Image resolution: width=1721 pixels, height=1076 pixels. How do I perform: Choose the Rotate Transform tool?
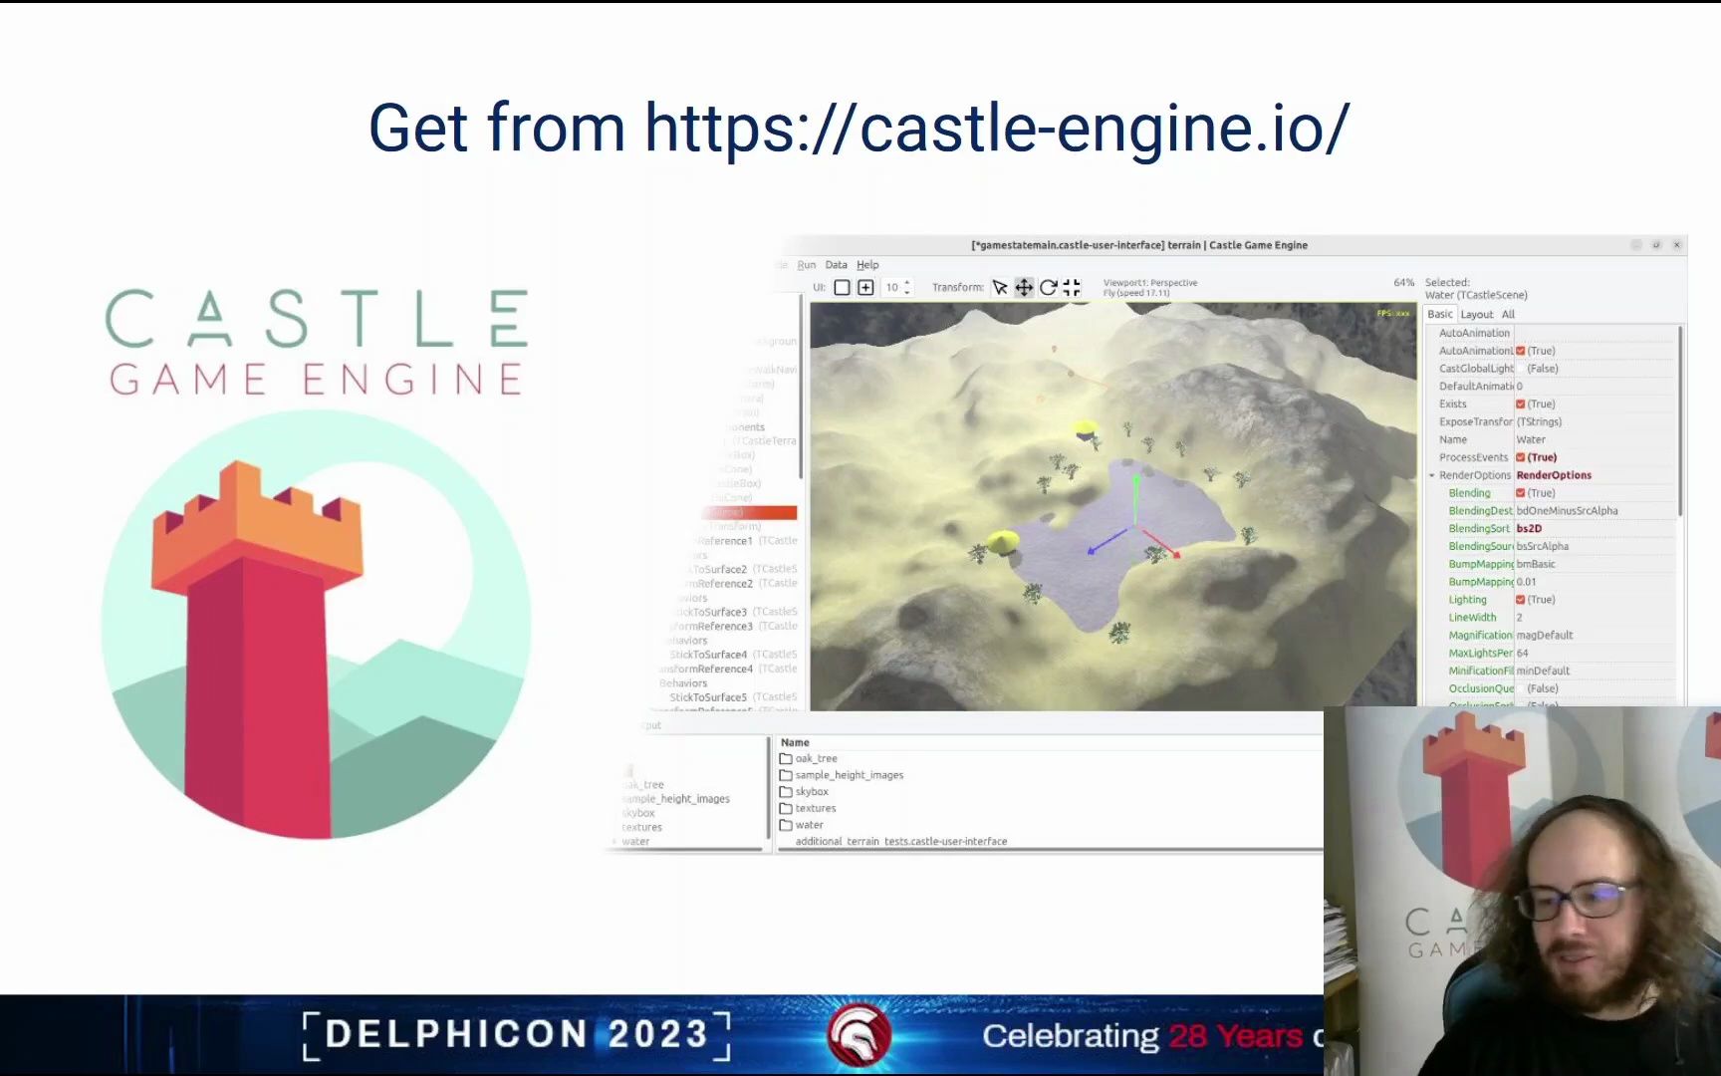tap(1049, 287)
